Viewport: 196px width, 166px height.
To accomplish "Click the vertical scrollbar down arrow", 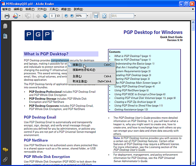I will [x=193, y=163].
